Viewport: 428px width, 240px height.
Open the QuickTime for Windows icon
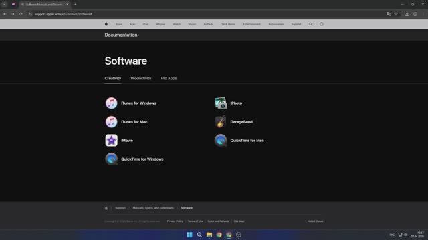112,159
